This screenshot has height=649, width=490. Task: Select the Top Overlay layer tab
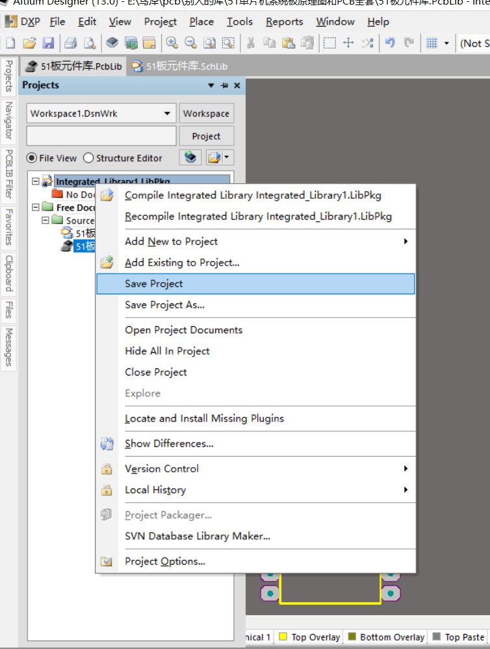[x=309, y=637]
